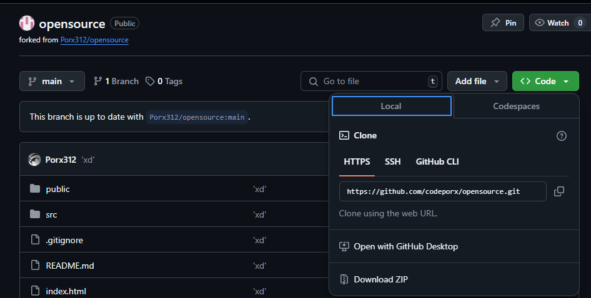The height and width of the screenshot is (298, 591).
Task: Toggle the green Code dropdown button
Action: (545, 81)
